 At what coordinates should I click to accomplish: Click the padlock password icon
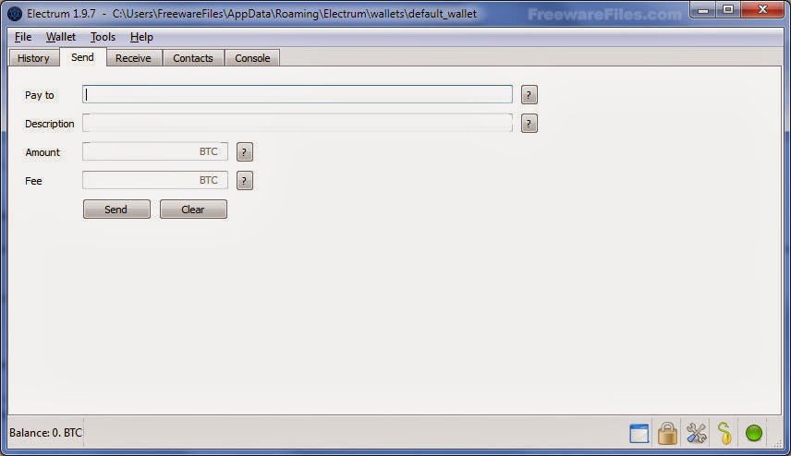pos(667,433)
